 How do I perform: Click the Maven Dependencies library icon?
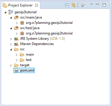click(16, 44)
